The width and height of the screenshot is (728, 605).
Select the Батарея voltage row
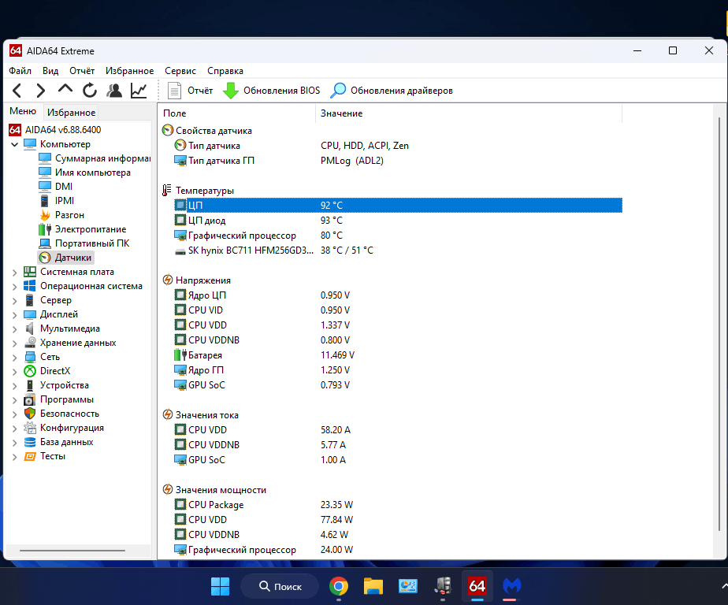point(398,355)
